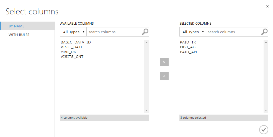Choose the MBR_DK available column
Image resolution: width=273 pixels, height=137 pixels.
tap(68, 52)
